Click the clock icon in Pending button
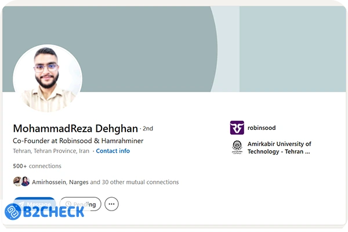348x232 pixels. (68, 204)
